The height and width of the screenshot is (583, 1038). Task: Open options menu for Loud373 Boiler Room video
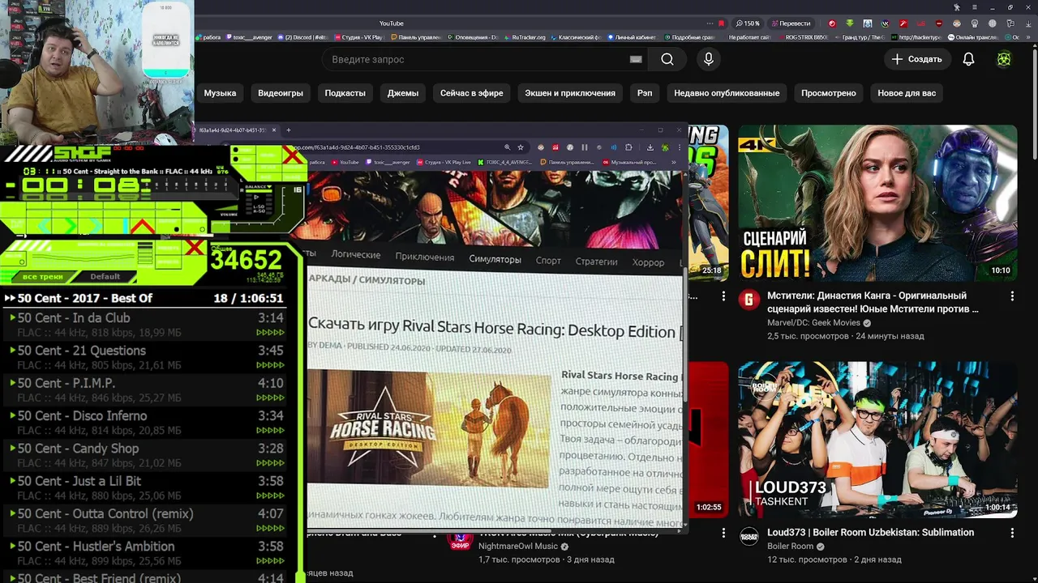point(1012,534)
